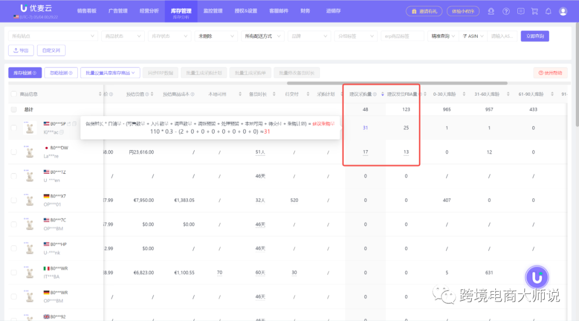579x321 pixels.
Task: Switch to the 广告管理 menu item
Action: point(119,11)
